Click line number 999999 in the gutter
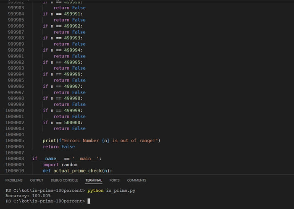 click(16, 104)
